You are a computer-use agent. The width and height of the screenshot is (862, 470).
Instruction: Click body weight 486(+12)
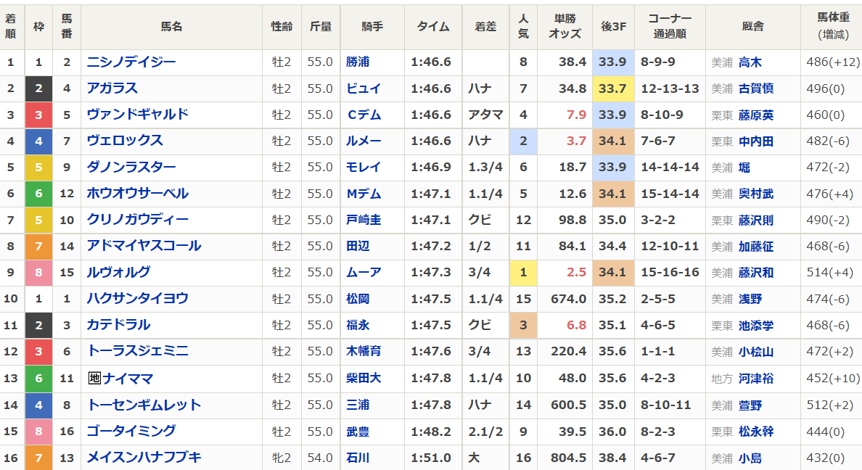coord(833,62)
